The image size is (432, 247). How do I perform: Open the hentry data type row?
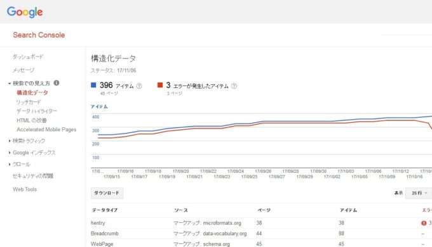click(98, 223)
